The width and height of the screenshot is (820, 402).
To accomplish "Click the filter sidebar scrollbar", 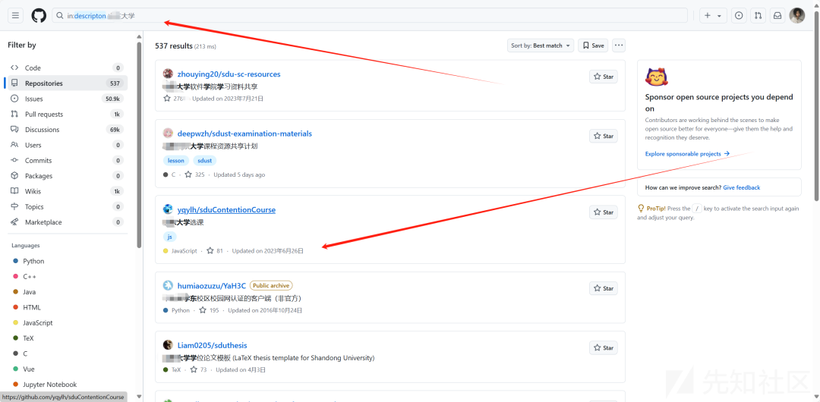I will (139, 144).
